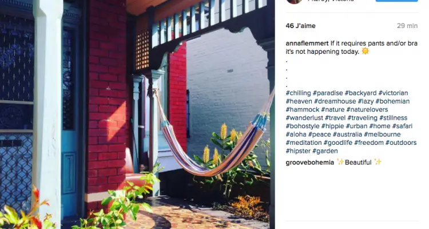The height and width of the screenshot is (229, 429).
Task: Open the #meditation hashtag
Action: (x=304, y=143)
